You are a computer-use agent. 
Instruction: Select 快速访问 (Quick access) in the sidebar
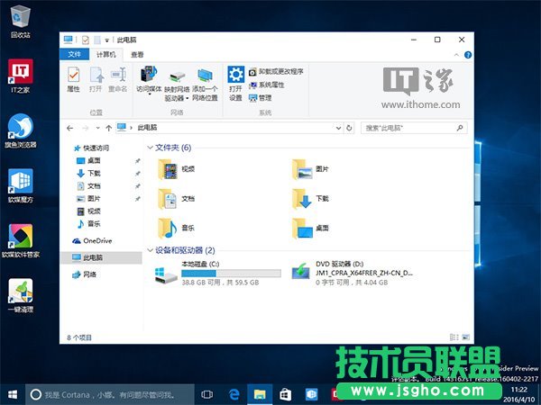coord(91,148)
